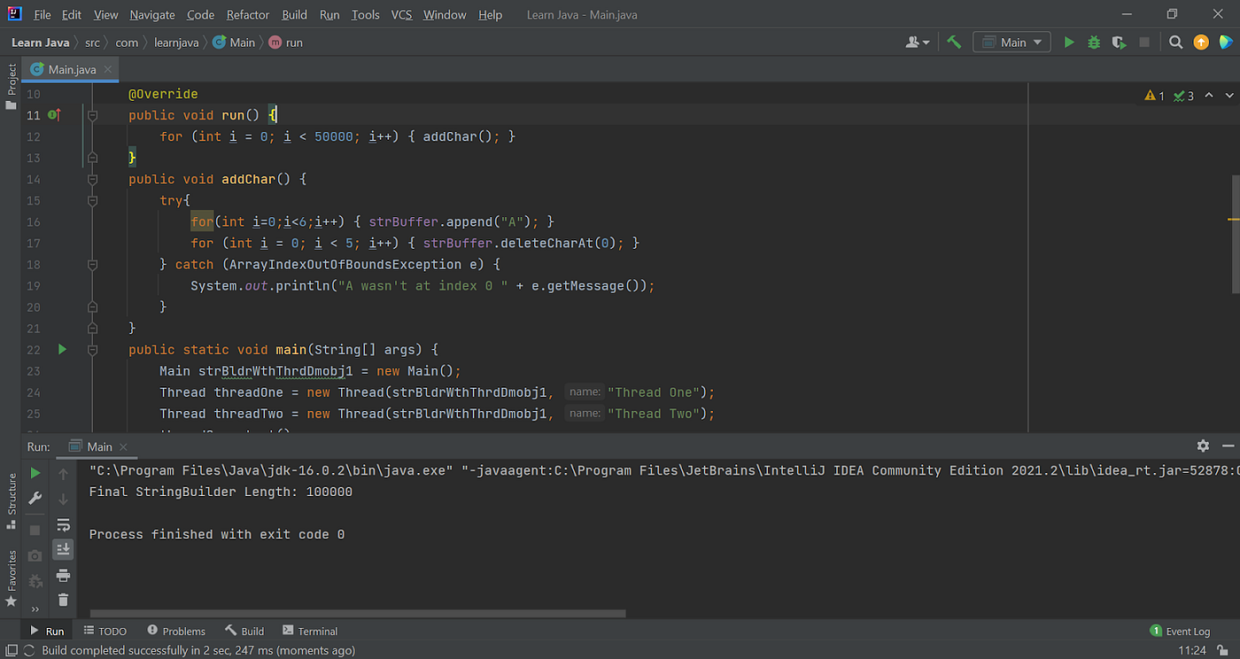Run Main with coverage shield icon
Screen dimensions: 1240x659
[1119, 42]
